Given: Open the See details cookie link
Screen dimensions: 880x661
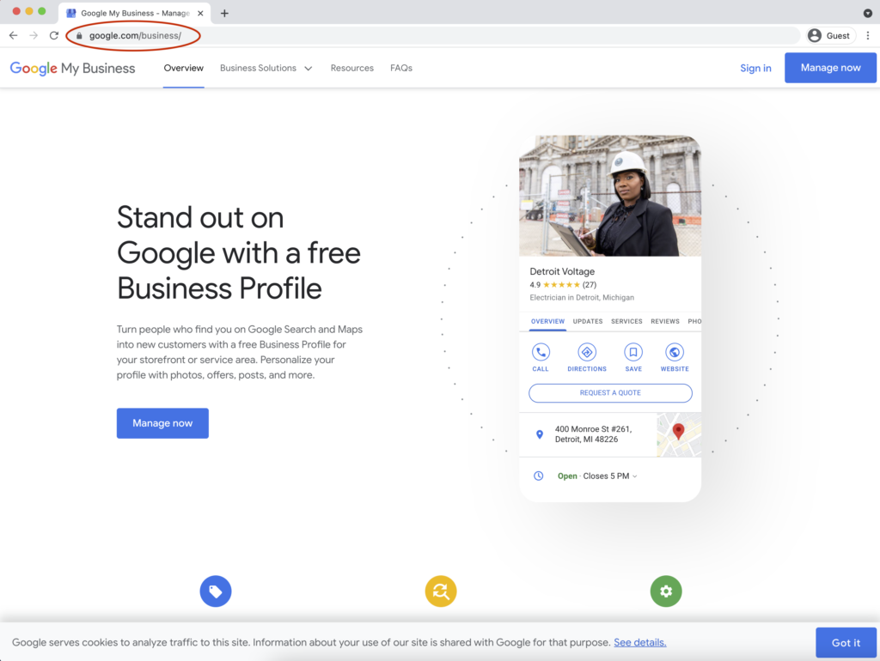Looking at the screenshot, I should point(639,642).
